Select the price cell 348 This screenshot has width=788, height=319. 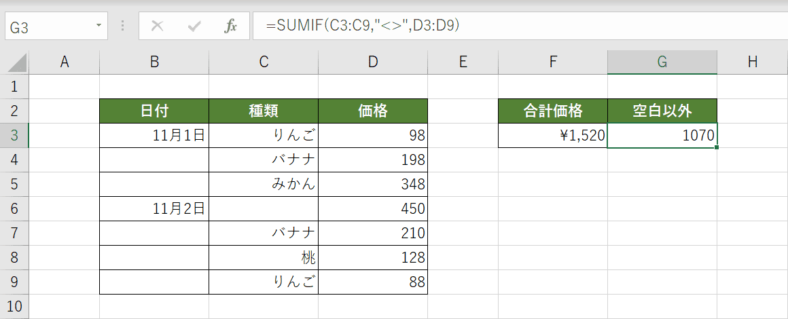(x=373, y=185)
